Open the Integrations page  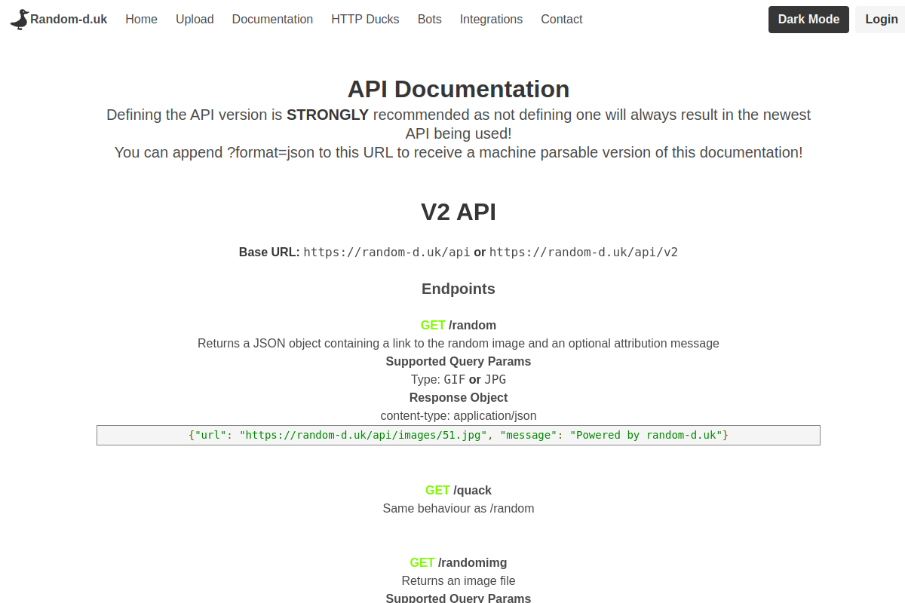[491, 20]
